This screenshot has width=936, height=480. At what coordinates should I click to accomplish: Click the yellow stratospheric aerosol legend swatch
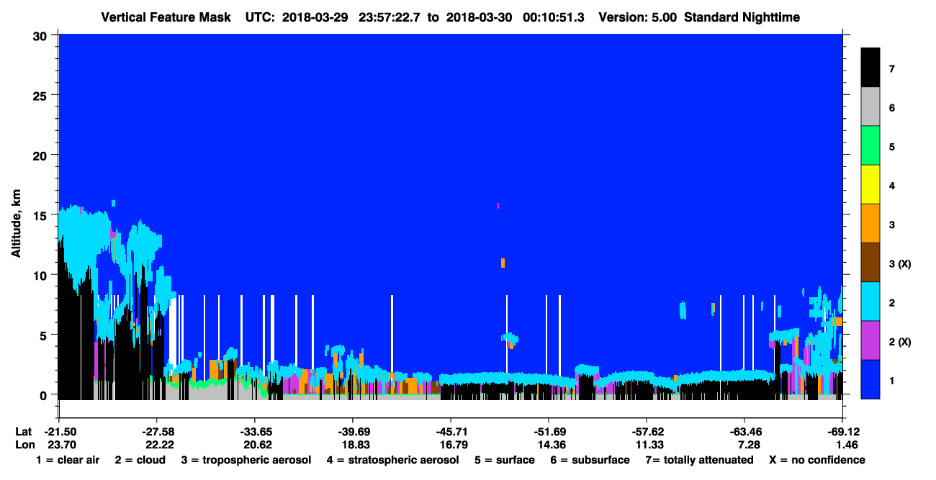pos(870,185)
